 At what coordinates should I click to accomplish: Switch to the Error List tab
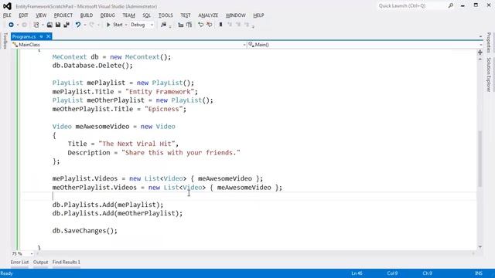19,263
